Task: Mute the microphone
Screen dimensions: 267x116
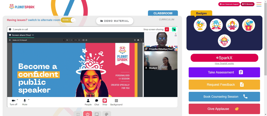Action: click(25, 102)
